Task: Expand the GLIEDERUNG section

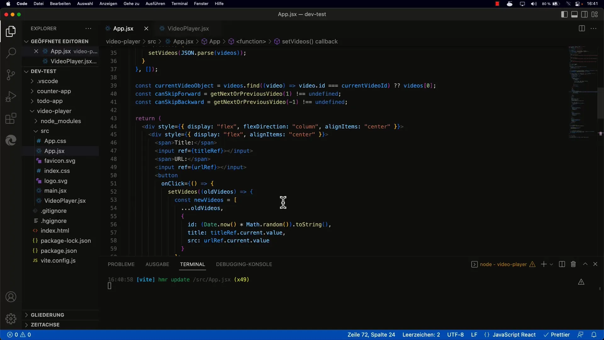Action: pyautogui.click(x=47, y=315)
